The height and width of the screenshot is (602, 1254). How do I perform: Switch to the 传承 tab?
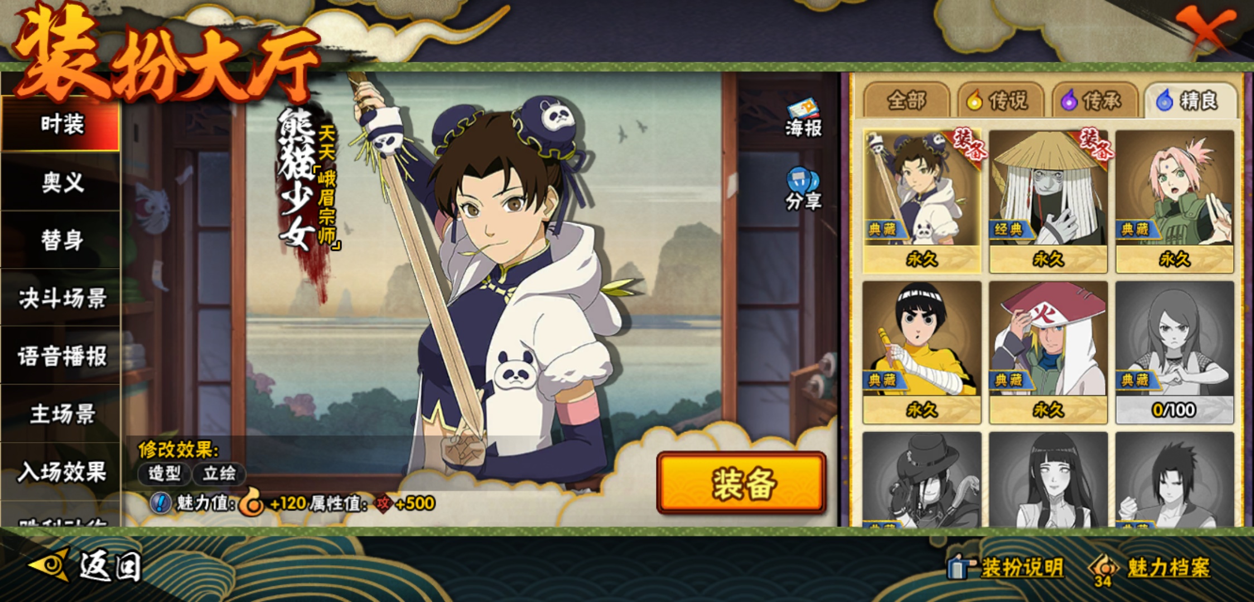1095,100
